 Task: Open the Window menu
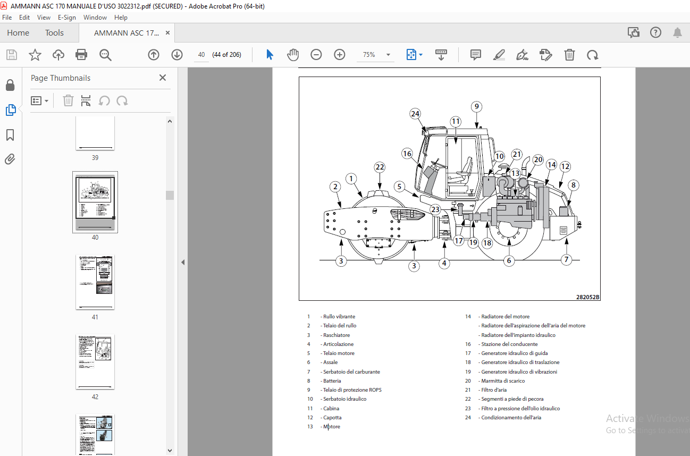tap(95, 18)
